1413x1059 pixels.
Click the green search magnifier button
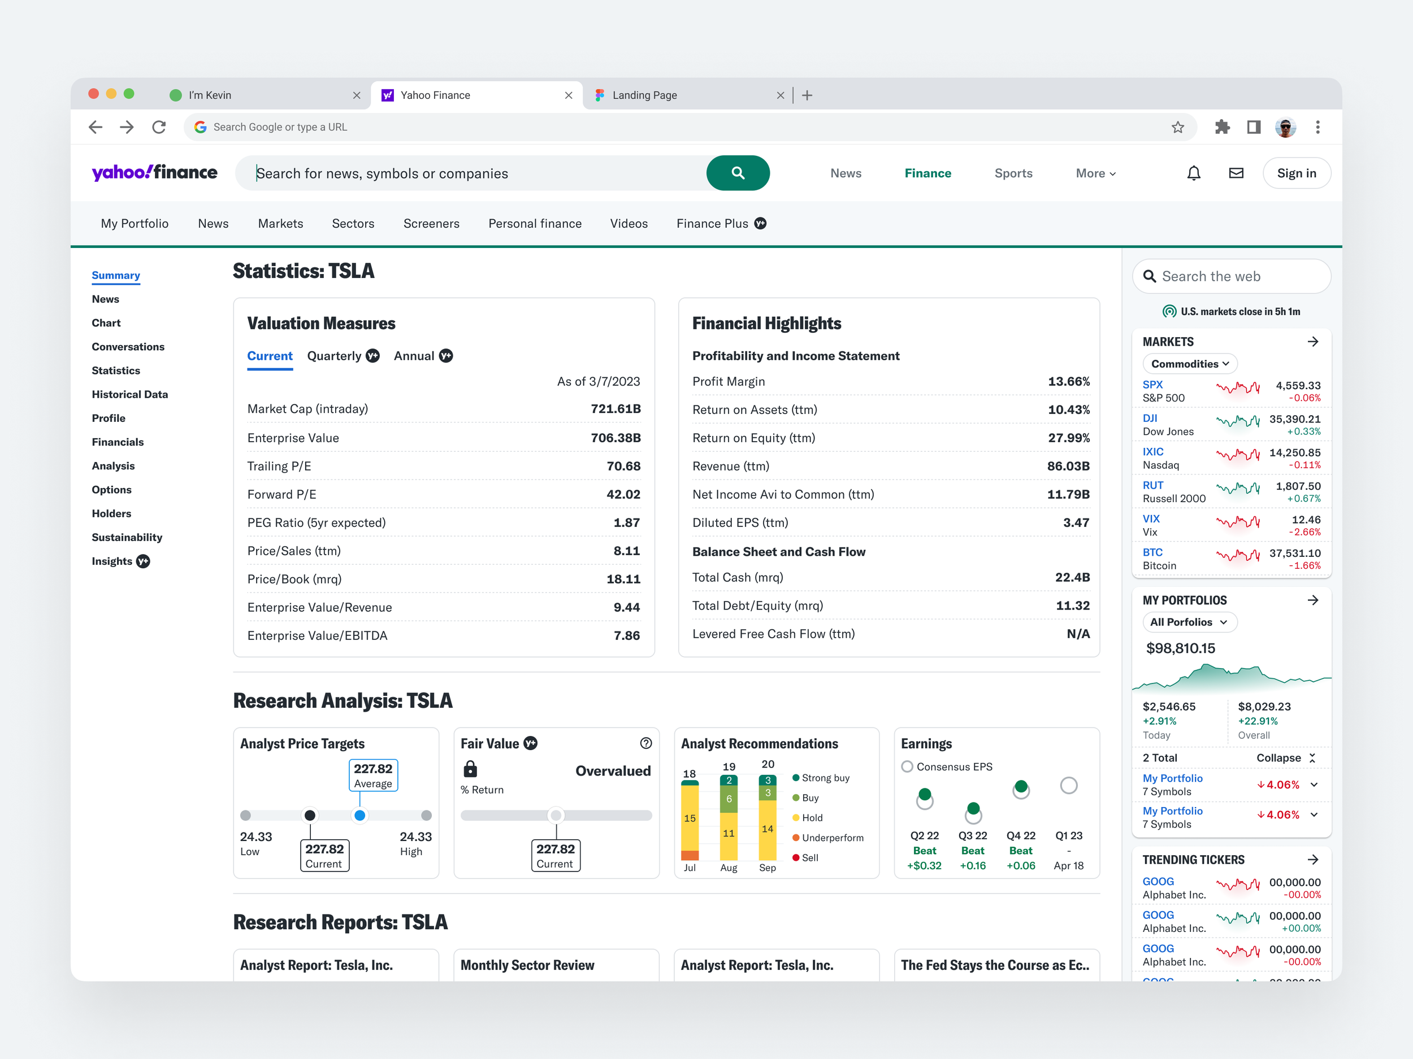coord(738,173)
